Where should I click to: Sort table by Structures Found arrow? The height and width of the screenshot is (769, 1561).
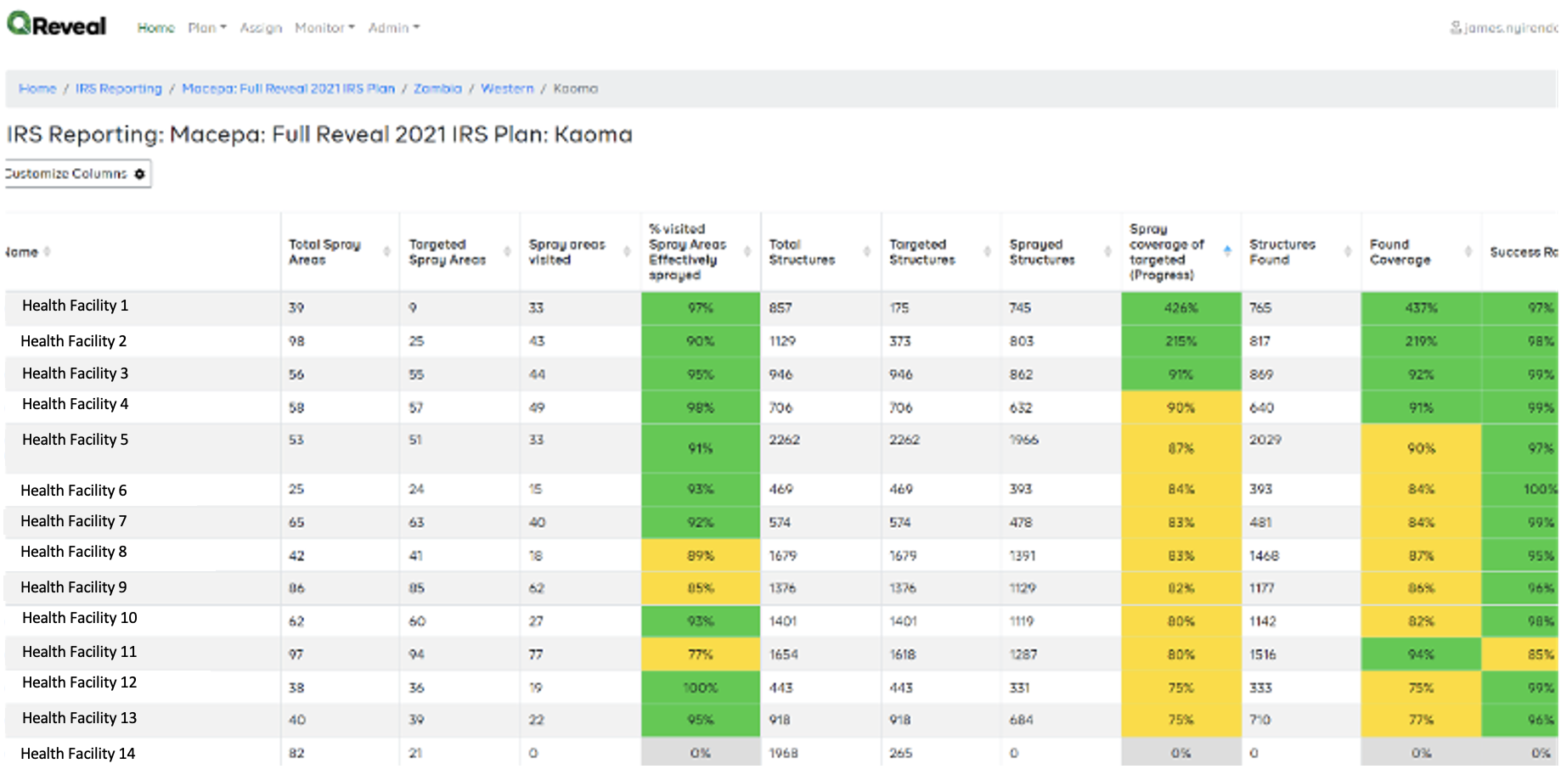[1348, 252]
